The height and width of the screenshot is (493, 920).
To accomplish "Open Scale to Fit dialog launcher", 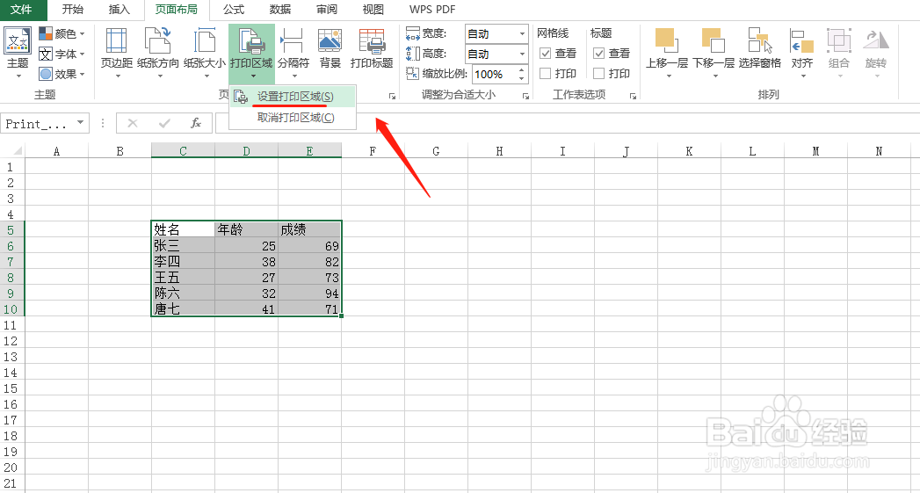I will click(x=525, y=96).
